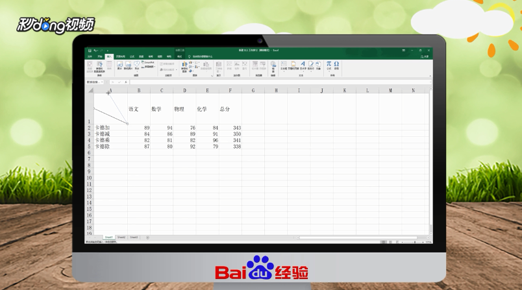Image resolution: width=522 pixels, height=290 pixels.
Task: Open Recommended Charts
Action: (x=184, y=67)
